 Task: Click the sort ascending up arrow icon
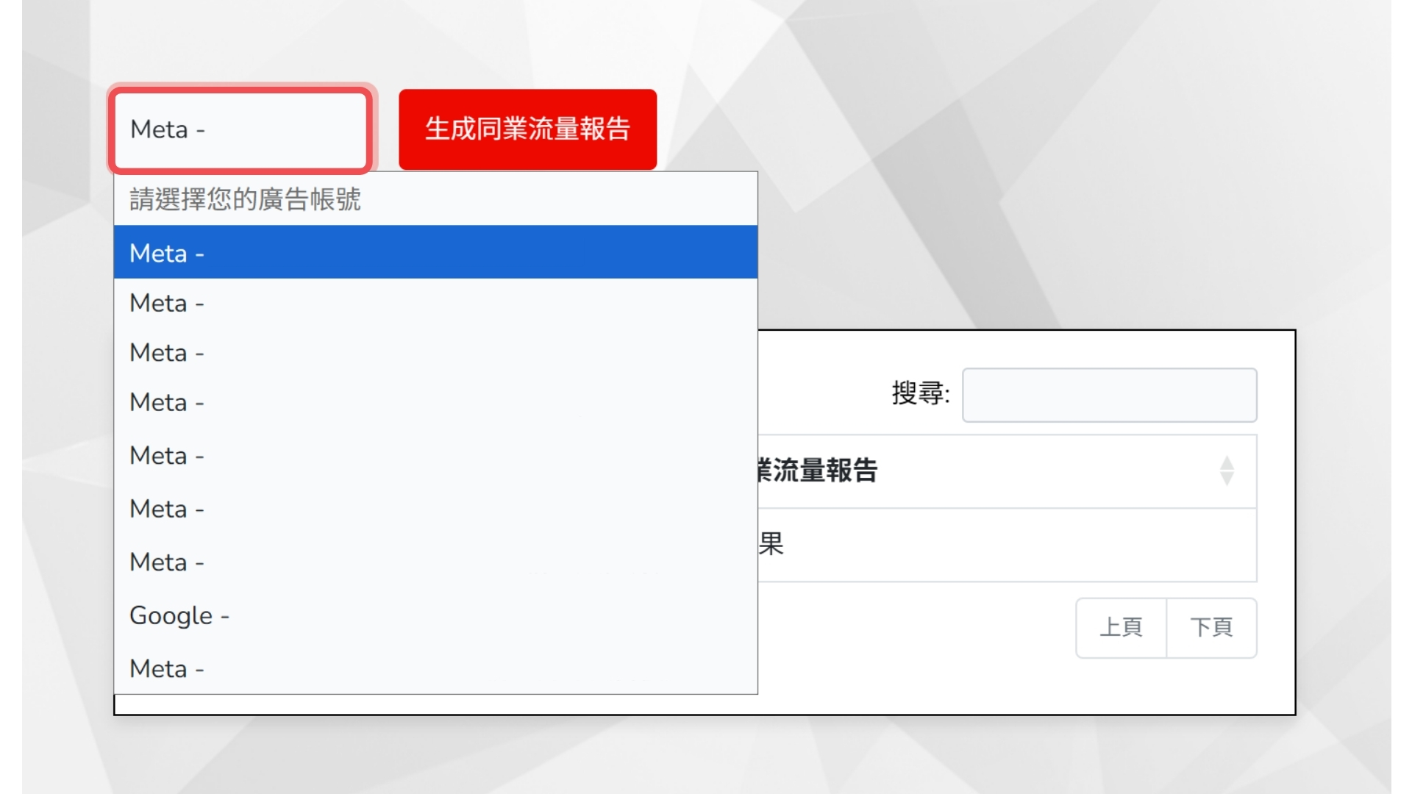1226,463
